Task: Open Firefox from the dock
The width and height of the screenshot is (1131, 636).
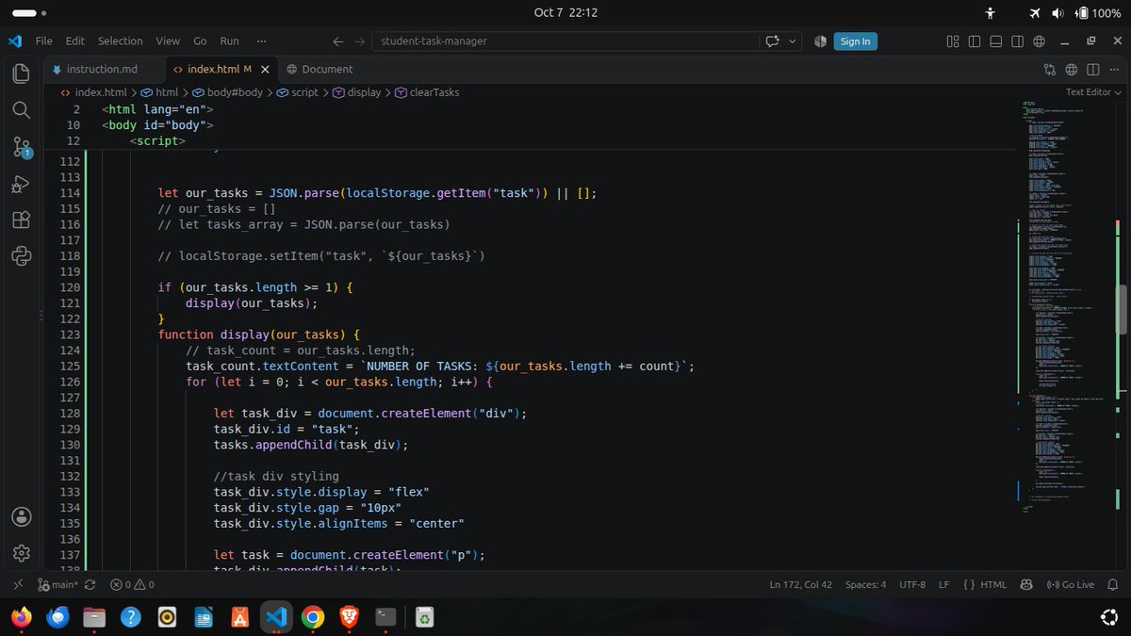Action: tap(21, 617)
